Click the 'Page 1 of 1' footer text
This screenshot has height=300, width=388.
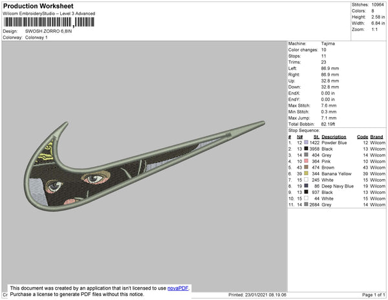click(x=374, y=295)
